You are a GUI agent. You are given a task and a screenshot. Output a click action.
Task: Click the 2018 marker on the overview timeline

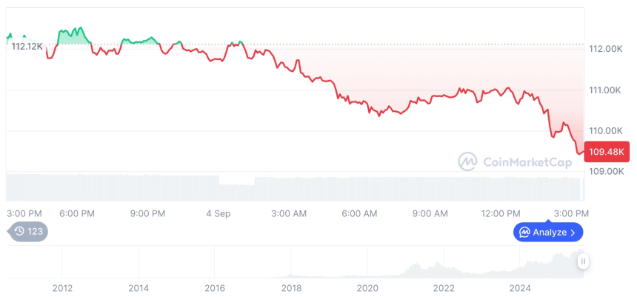291,287
